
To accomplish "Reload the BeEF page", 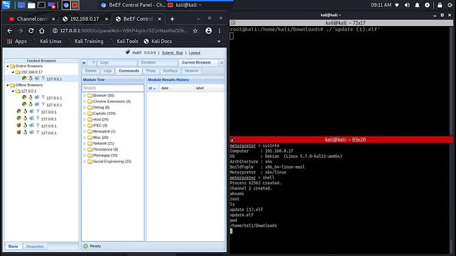I will [31, 30].
